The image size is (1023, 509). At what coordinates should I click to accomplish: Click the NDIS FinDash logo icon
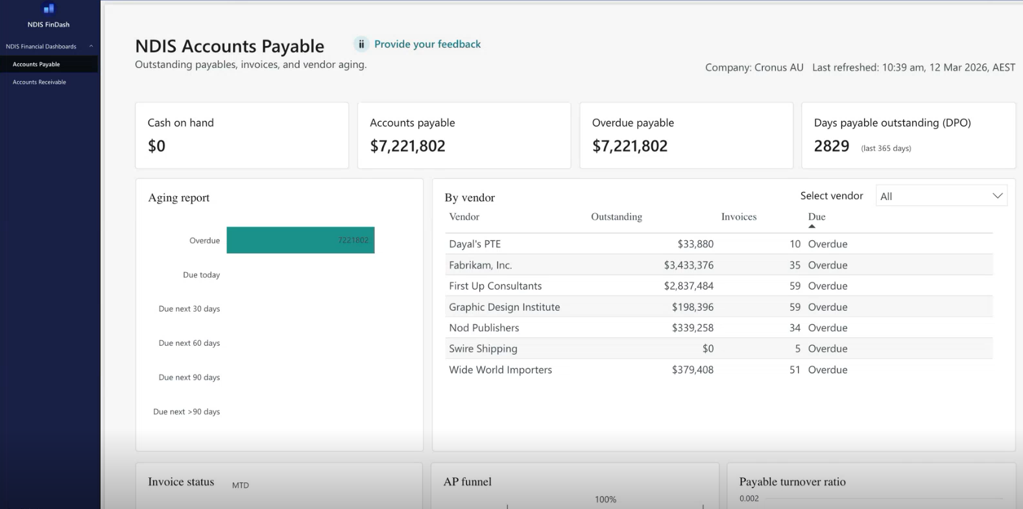pos(49,9)
